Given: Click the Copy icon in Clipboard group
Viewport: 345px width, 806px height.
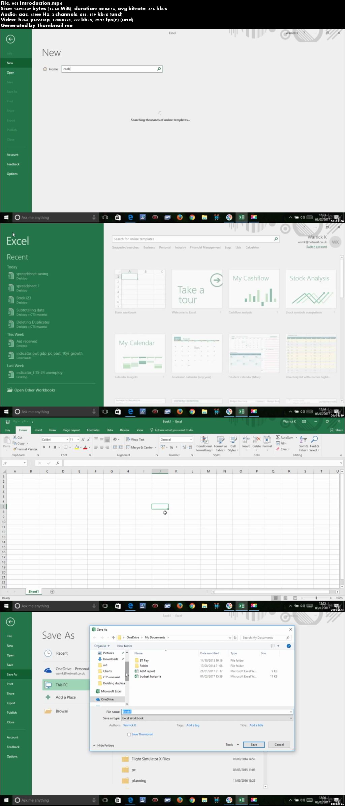Looking at the screenshot, I should point(15,443).
